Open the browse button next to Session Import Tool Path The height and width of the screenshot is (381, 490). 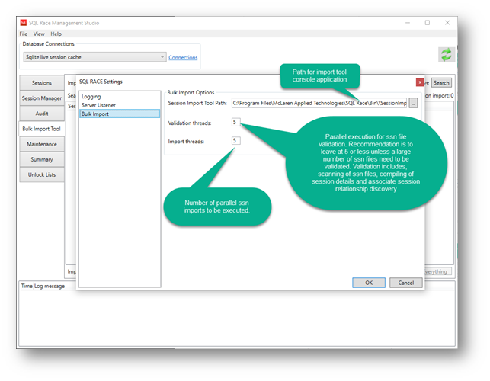[x=413, y=103]
